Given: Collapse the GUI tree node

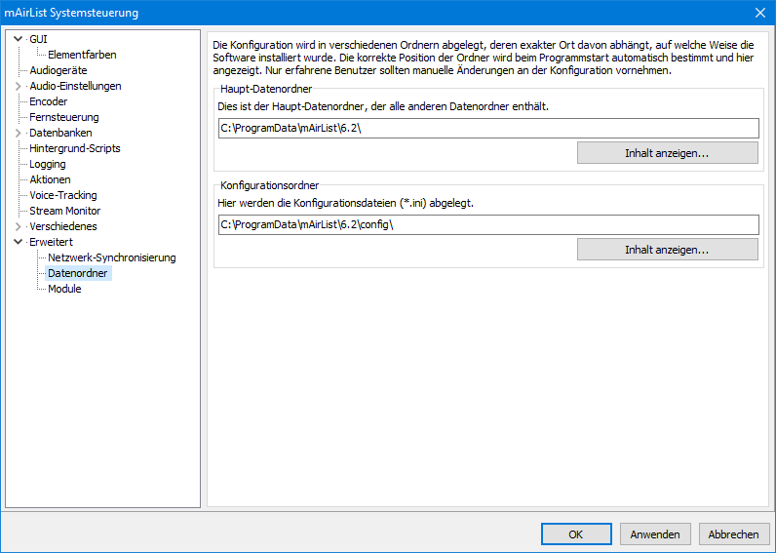Looking at the screenshot, I should tap(19, 39).
